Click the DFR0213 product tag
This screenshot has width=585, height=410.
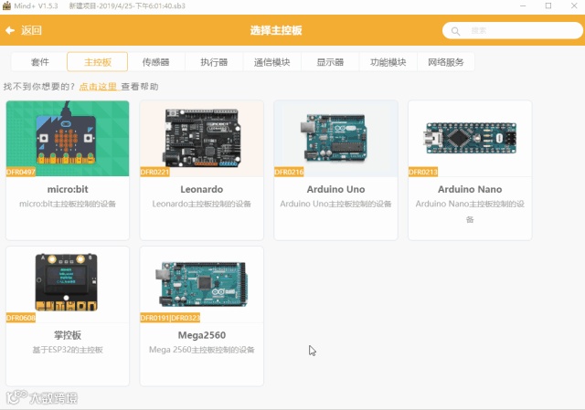[423, 172]
